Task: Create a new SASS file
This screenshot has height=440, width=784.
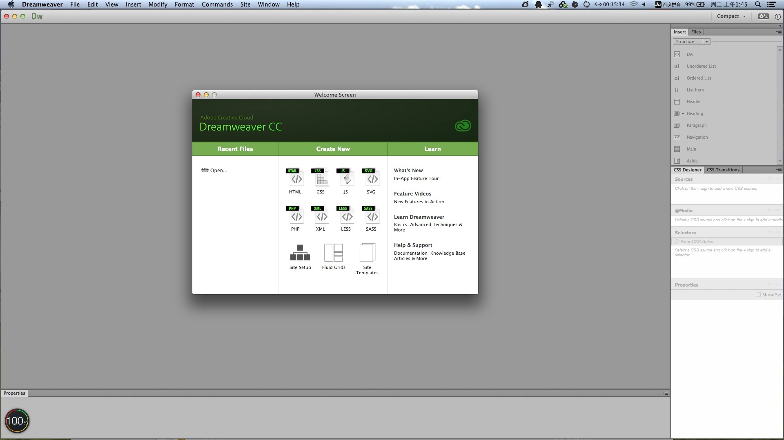Action: (371, 218)
